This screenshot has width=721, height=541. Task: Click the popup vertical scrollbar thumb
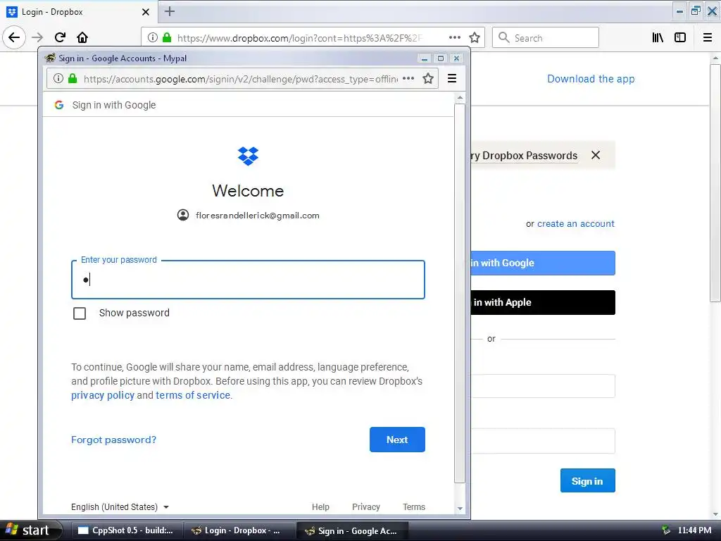[460, 294]
